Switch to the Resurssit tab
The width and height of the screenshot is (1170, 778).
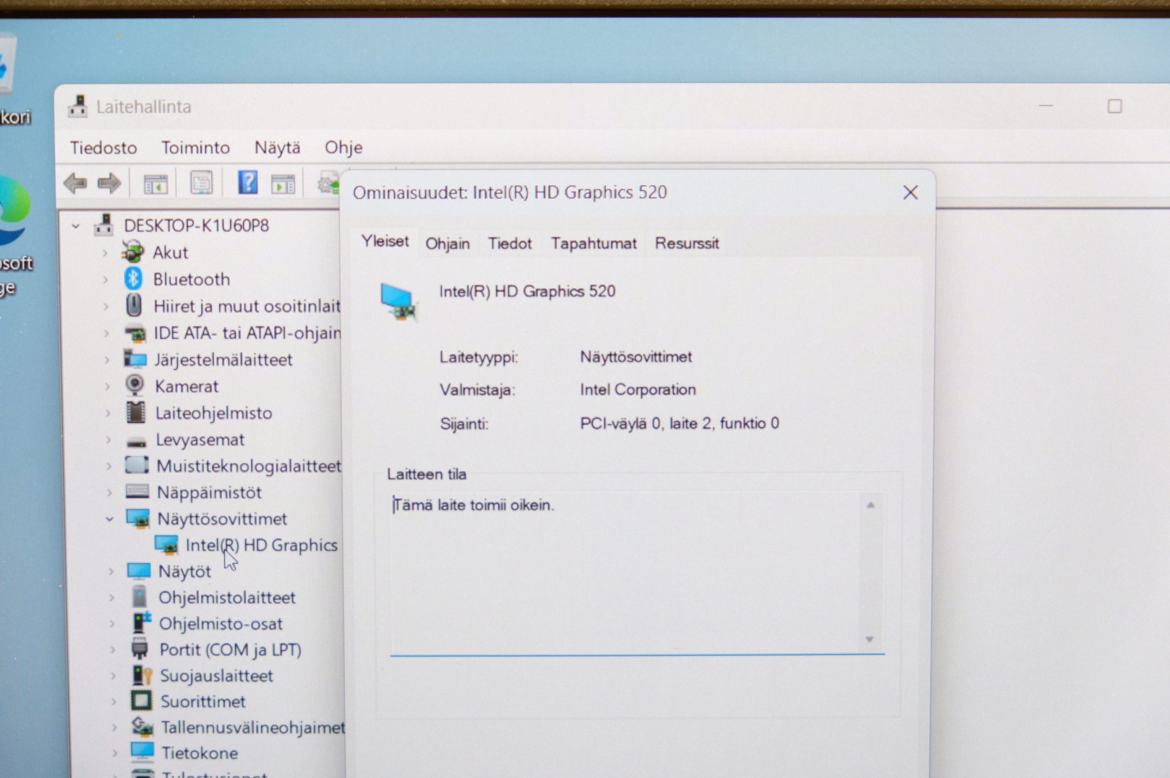pos(686,244)
